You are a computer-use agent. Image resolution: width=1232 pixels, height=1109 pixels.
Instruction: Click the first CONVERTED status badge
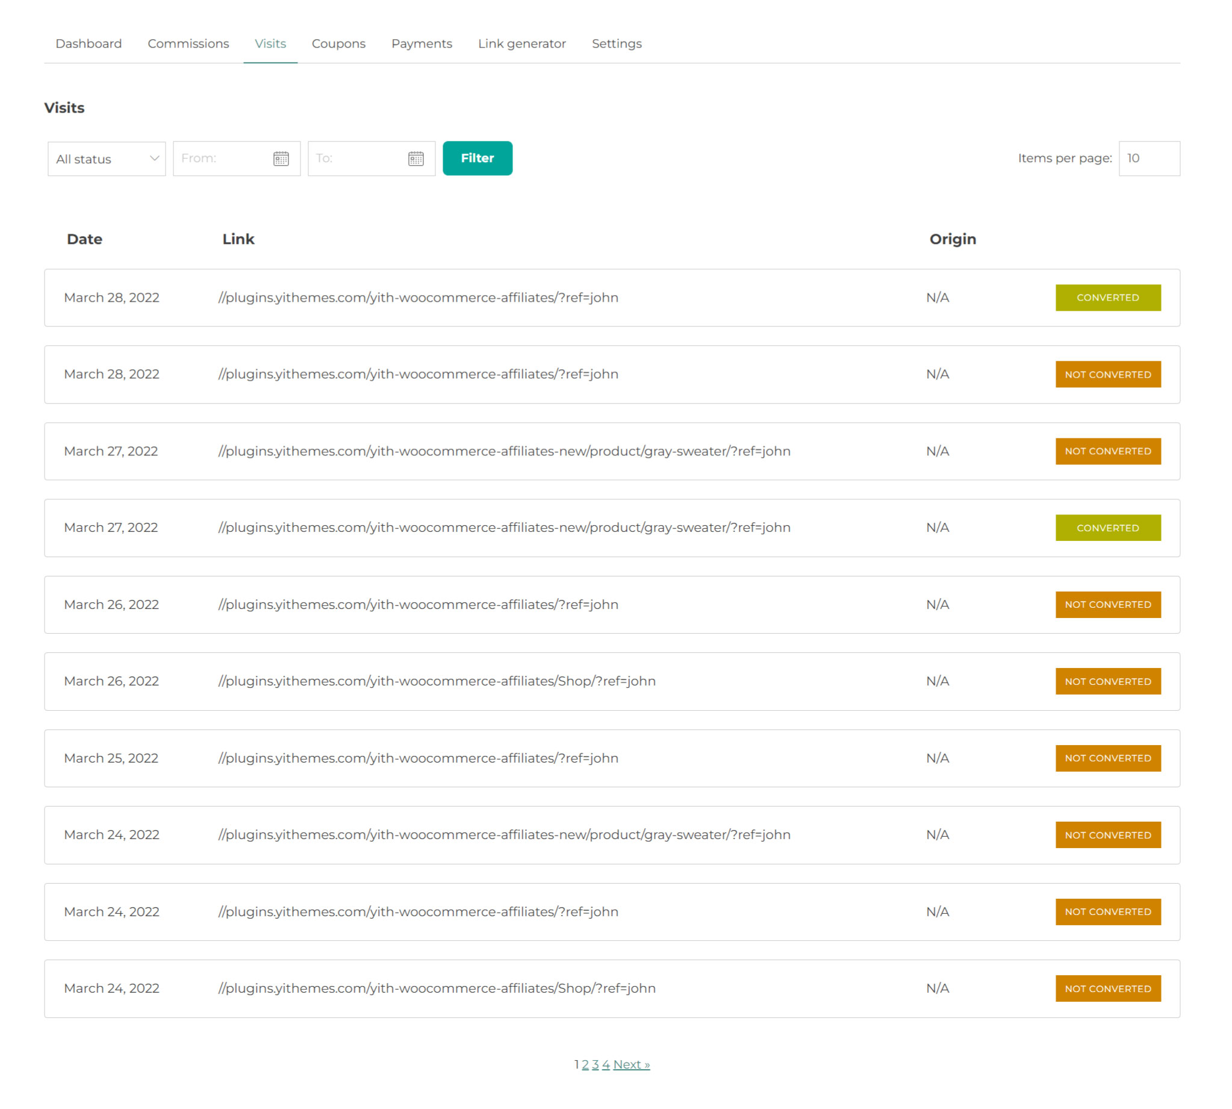point(1107,298)
